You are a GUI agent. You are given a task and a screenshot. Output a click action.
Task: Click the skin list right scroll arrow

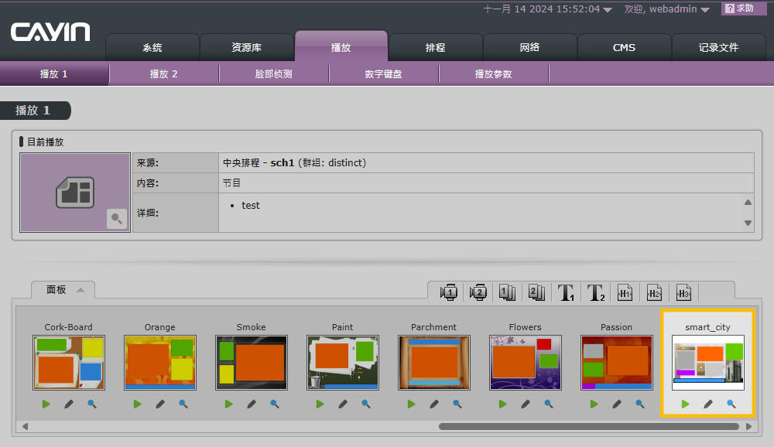748,426
